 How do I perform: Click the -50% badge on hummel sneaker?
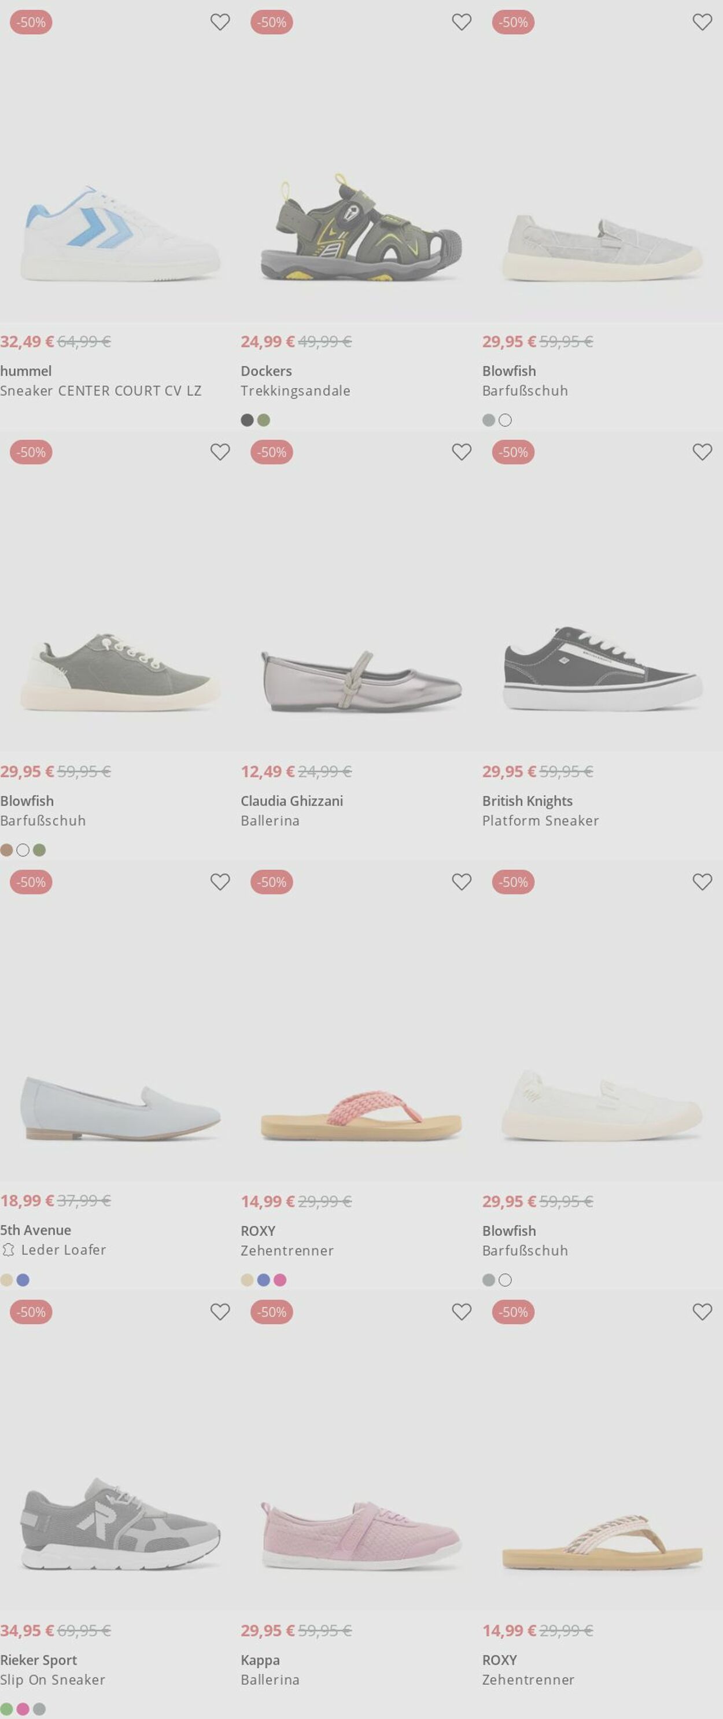31,22
